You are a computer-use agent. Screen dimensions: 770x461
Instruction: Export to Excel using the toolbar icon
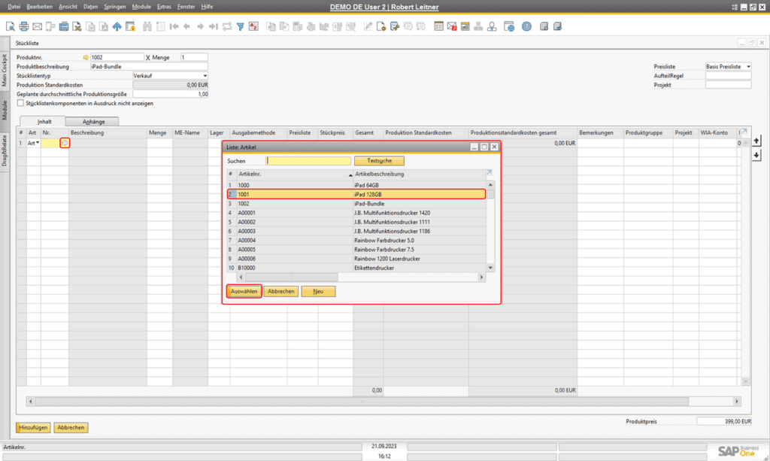point(77,26)
